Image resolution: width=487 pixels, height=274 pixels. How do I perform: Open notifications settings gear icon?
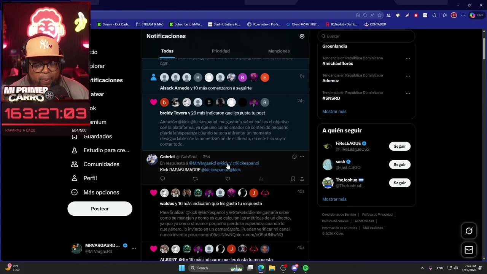(302, 36)
